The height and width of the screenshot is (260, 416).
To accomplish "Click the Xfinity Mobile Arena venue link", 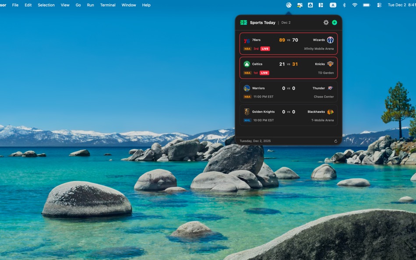I will (318, 49).
